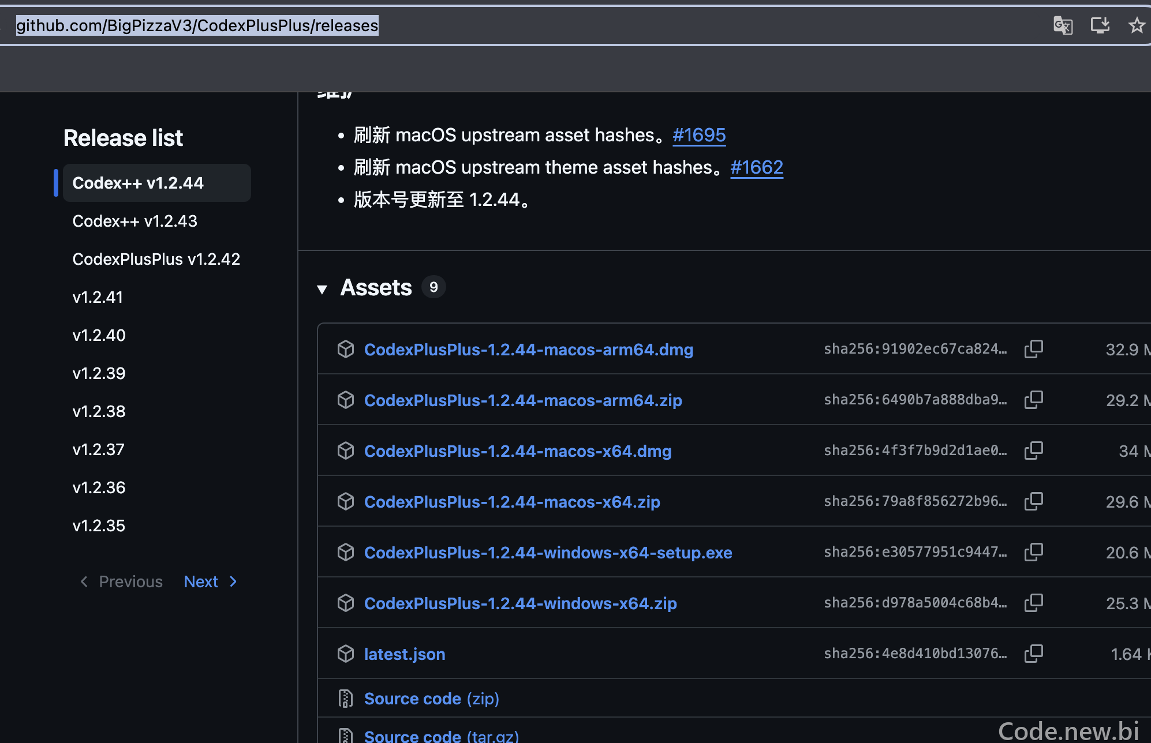Click package icon beside macos-x64.dmg

346,451
